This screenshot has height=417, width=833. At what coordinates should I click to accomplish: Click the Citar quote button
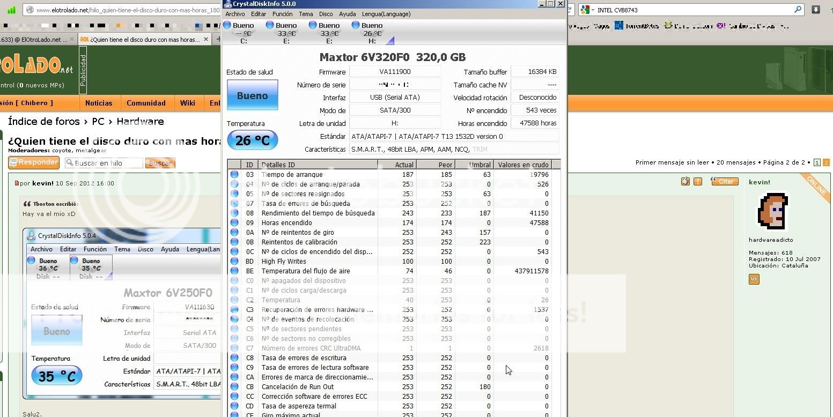(725, 181)
